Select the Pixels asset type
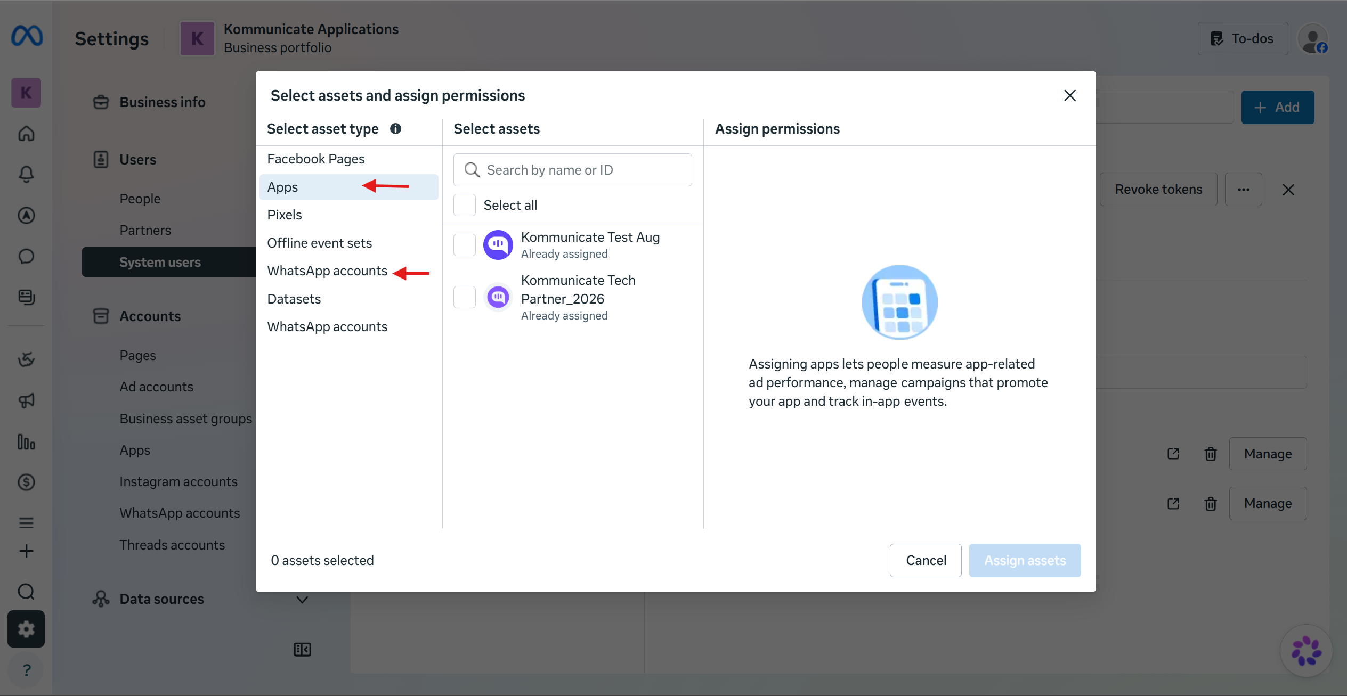 click(349, 215)
